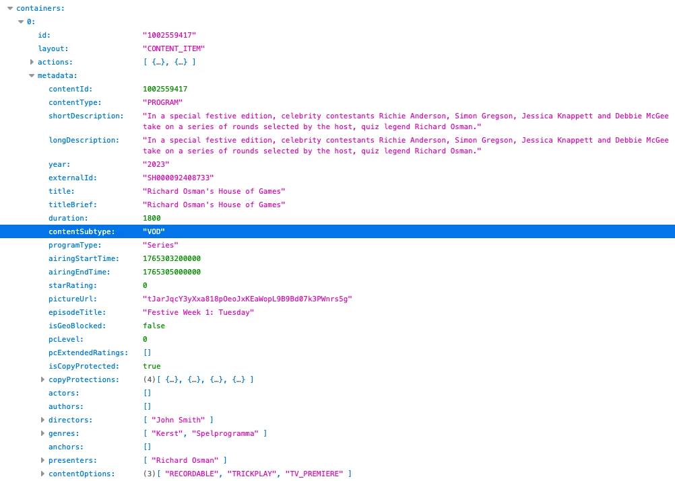The image size is (675, 481).
Task: Click the "SH000092408733" value
Action: pyautogui.click(x=179, y=178)
